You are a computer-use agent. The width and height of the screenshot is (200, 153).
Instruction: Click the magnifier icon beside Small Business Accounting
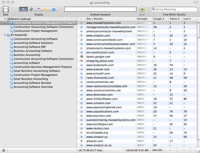11,79
